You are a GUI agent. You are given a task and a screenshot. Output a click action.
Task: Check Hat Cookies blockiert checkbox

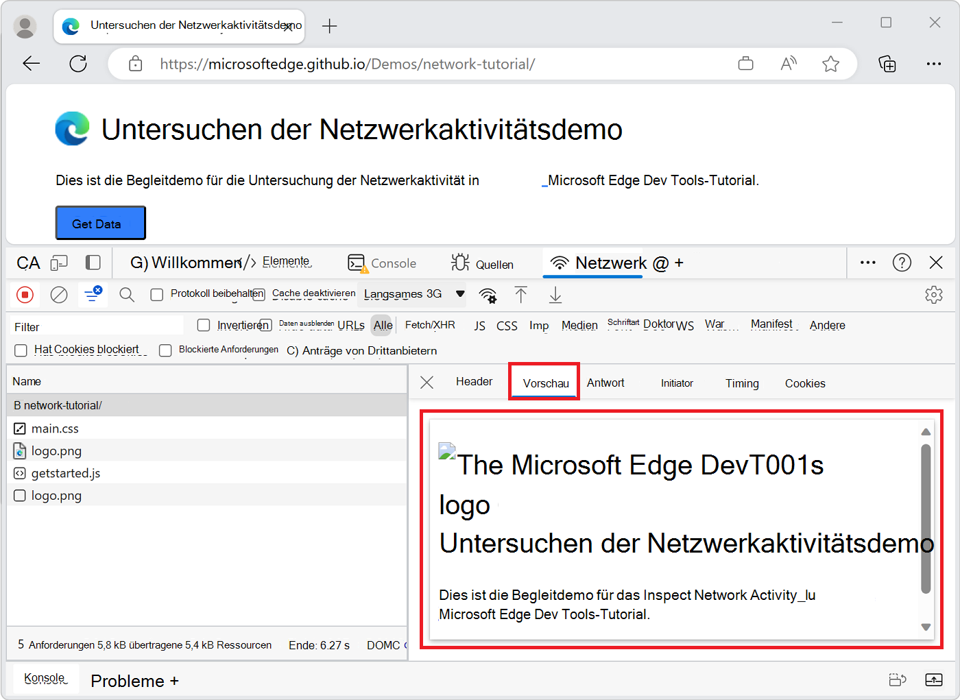pos(21,350)
